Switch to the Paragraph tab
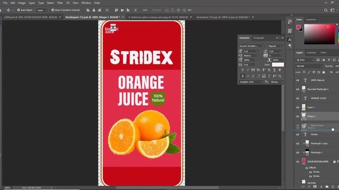The width and height of the screenshot is (339, 190). (x=259, y=38)
